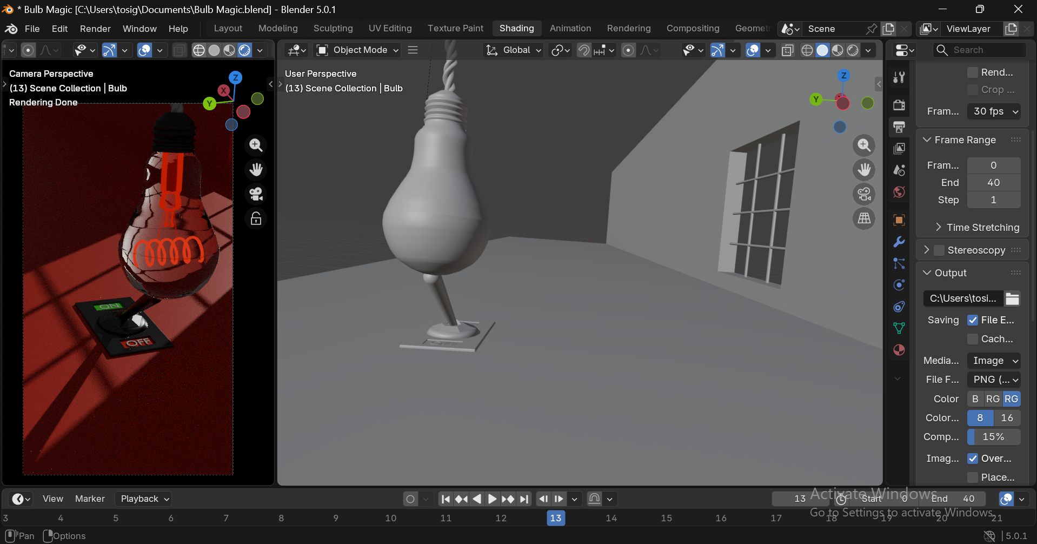Disable the File Extensions checkbox
1037x544 pixels.
point(973,320)
